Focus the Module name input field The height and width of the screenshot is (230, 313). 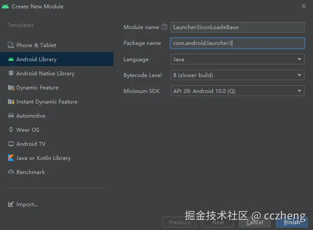click(237, 27)
